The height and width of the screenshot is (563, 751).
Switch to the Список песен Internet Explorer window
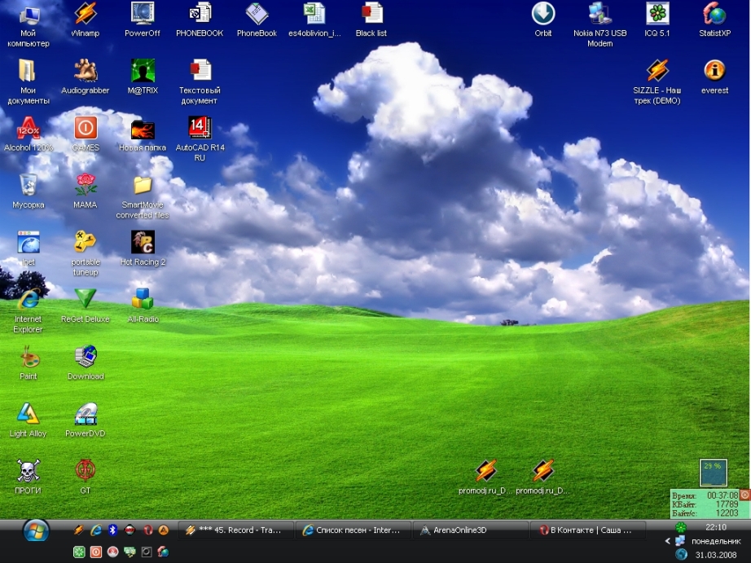coord(354,530)
